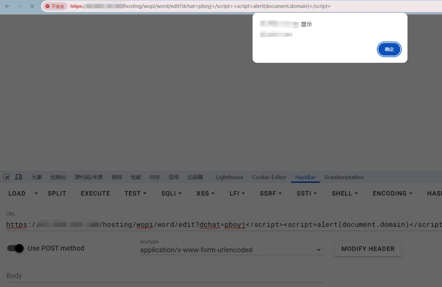Image resolution: width=442 pixels, height=287 pixels.
Task: Toggle the Use POST method switch
Action: 15,248
